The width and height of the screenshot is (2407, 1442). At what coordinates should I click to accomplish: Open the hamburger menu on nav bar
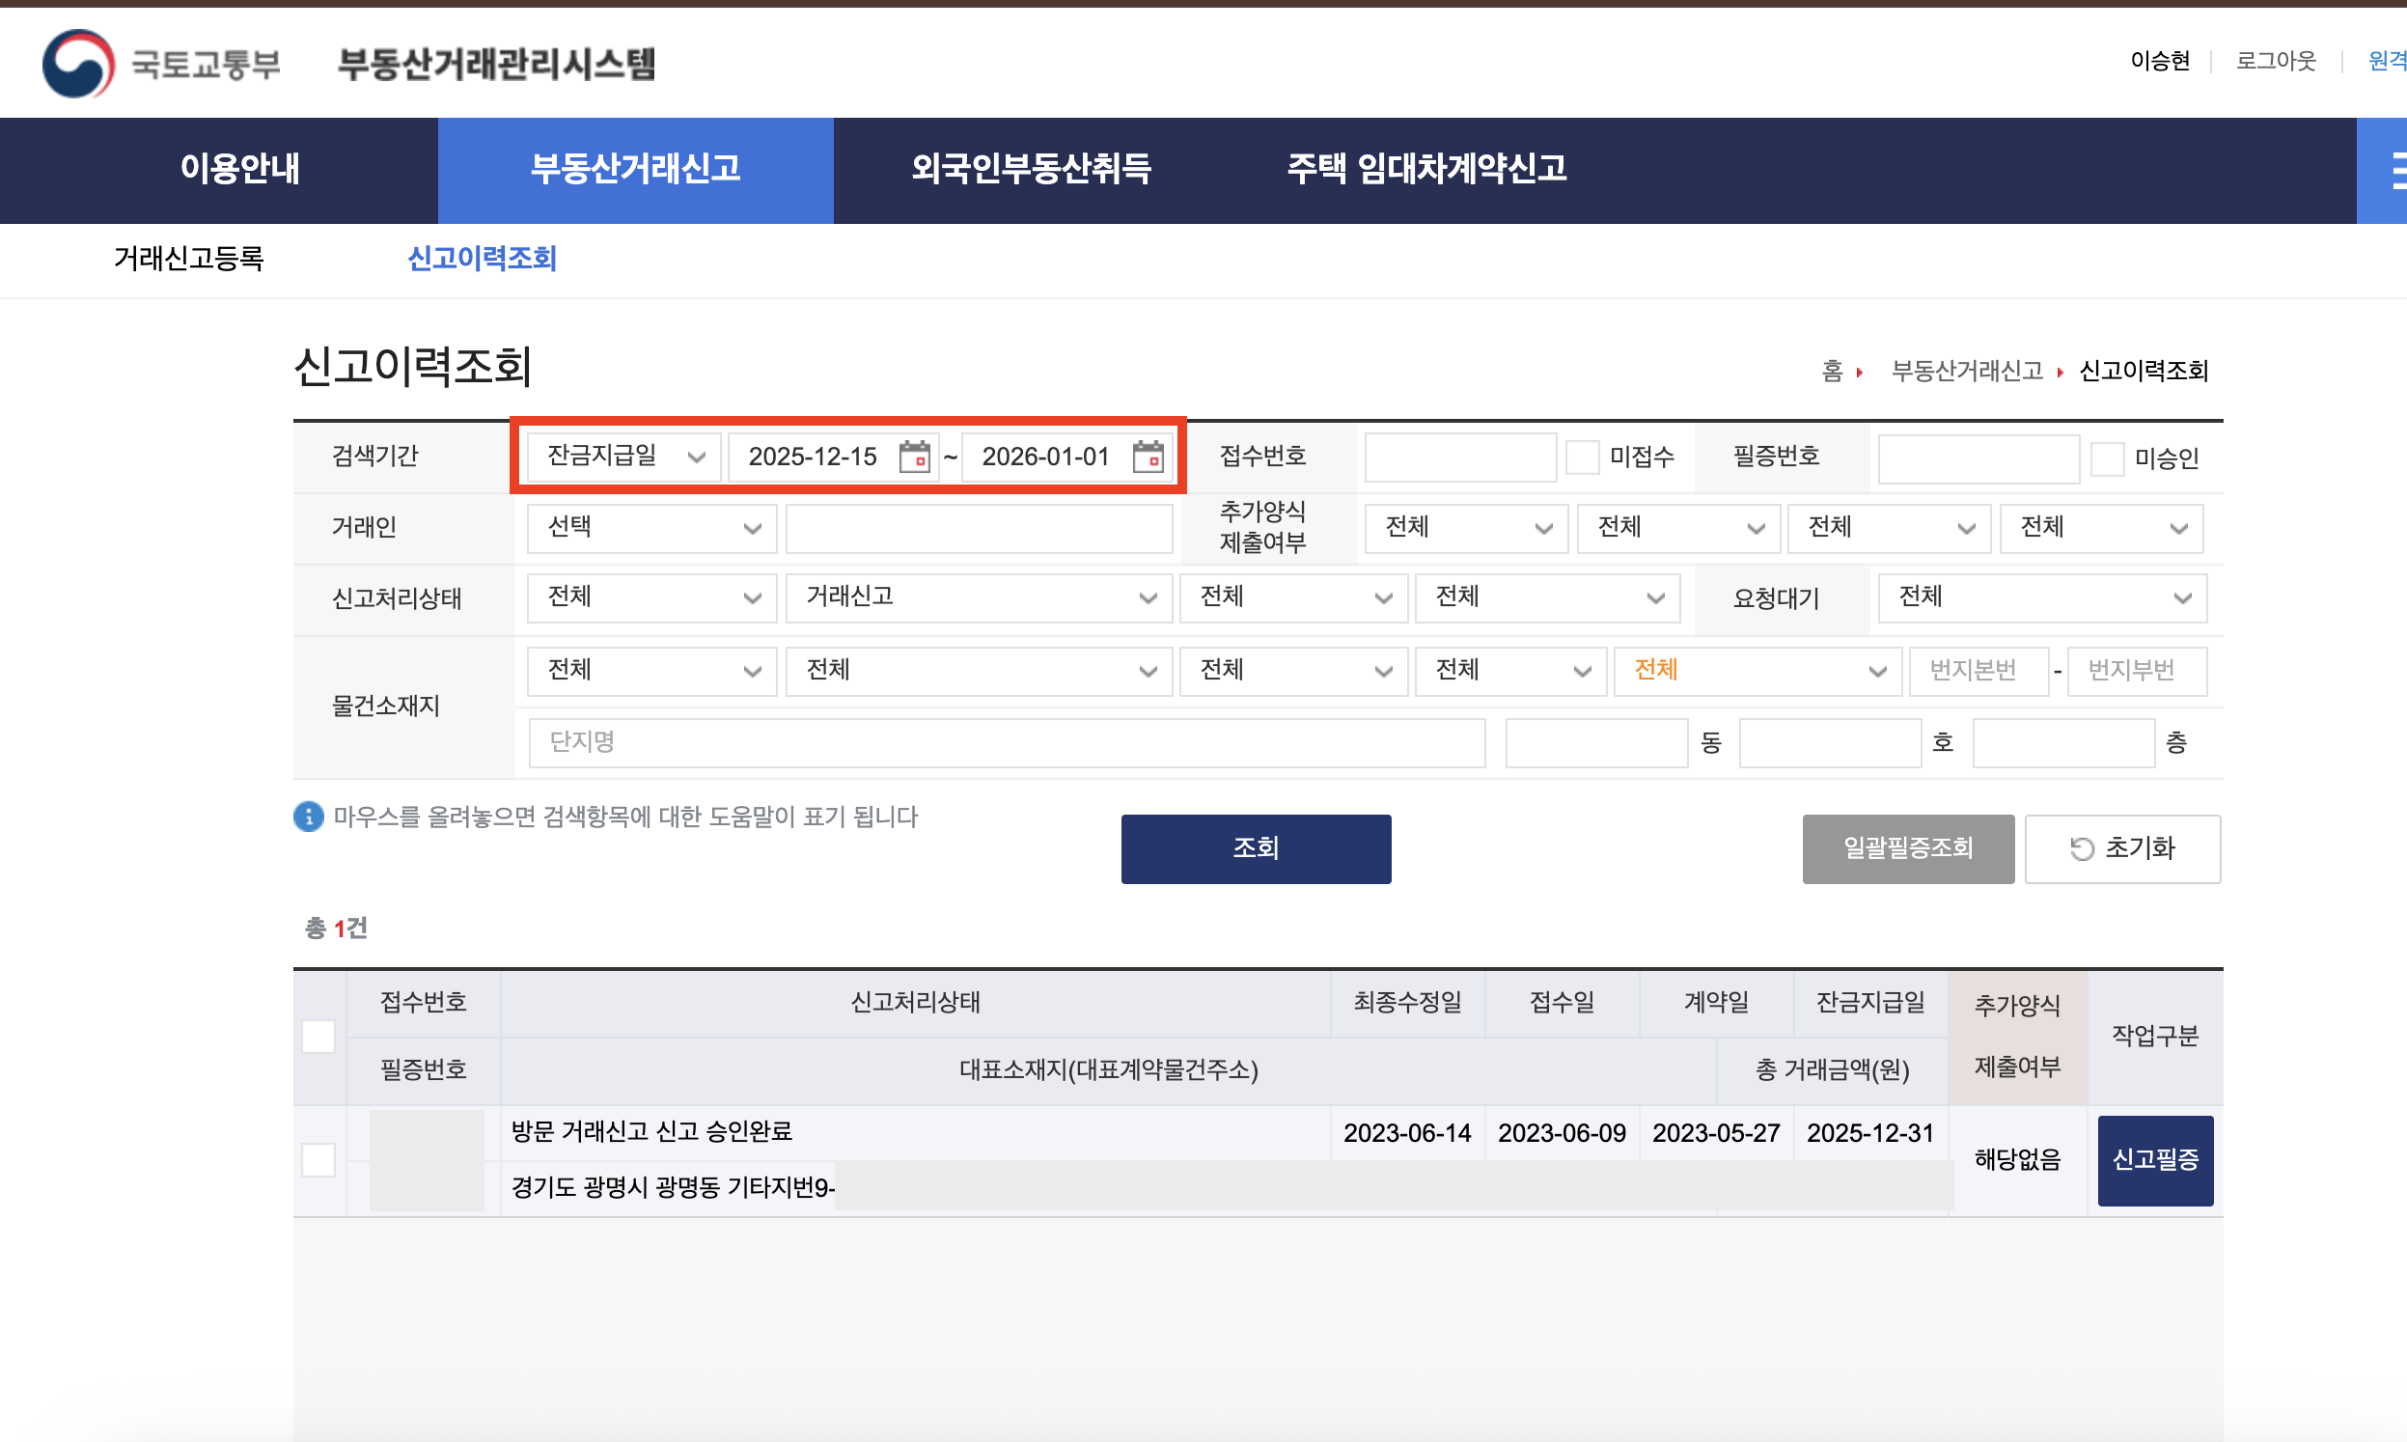pyautogui.click(x=2393, y=170)
